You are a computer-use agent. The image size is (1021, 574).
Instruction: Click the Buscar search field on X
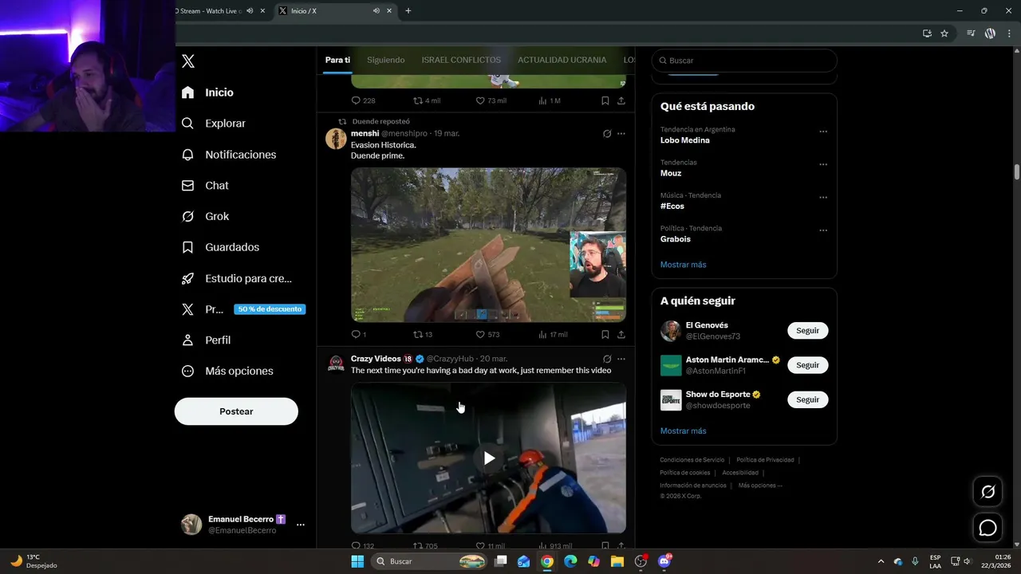point(744,61)
